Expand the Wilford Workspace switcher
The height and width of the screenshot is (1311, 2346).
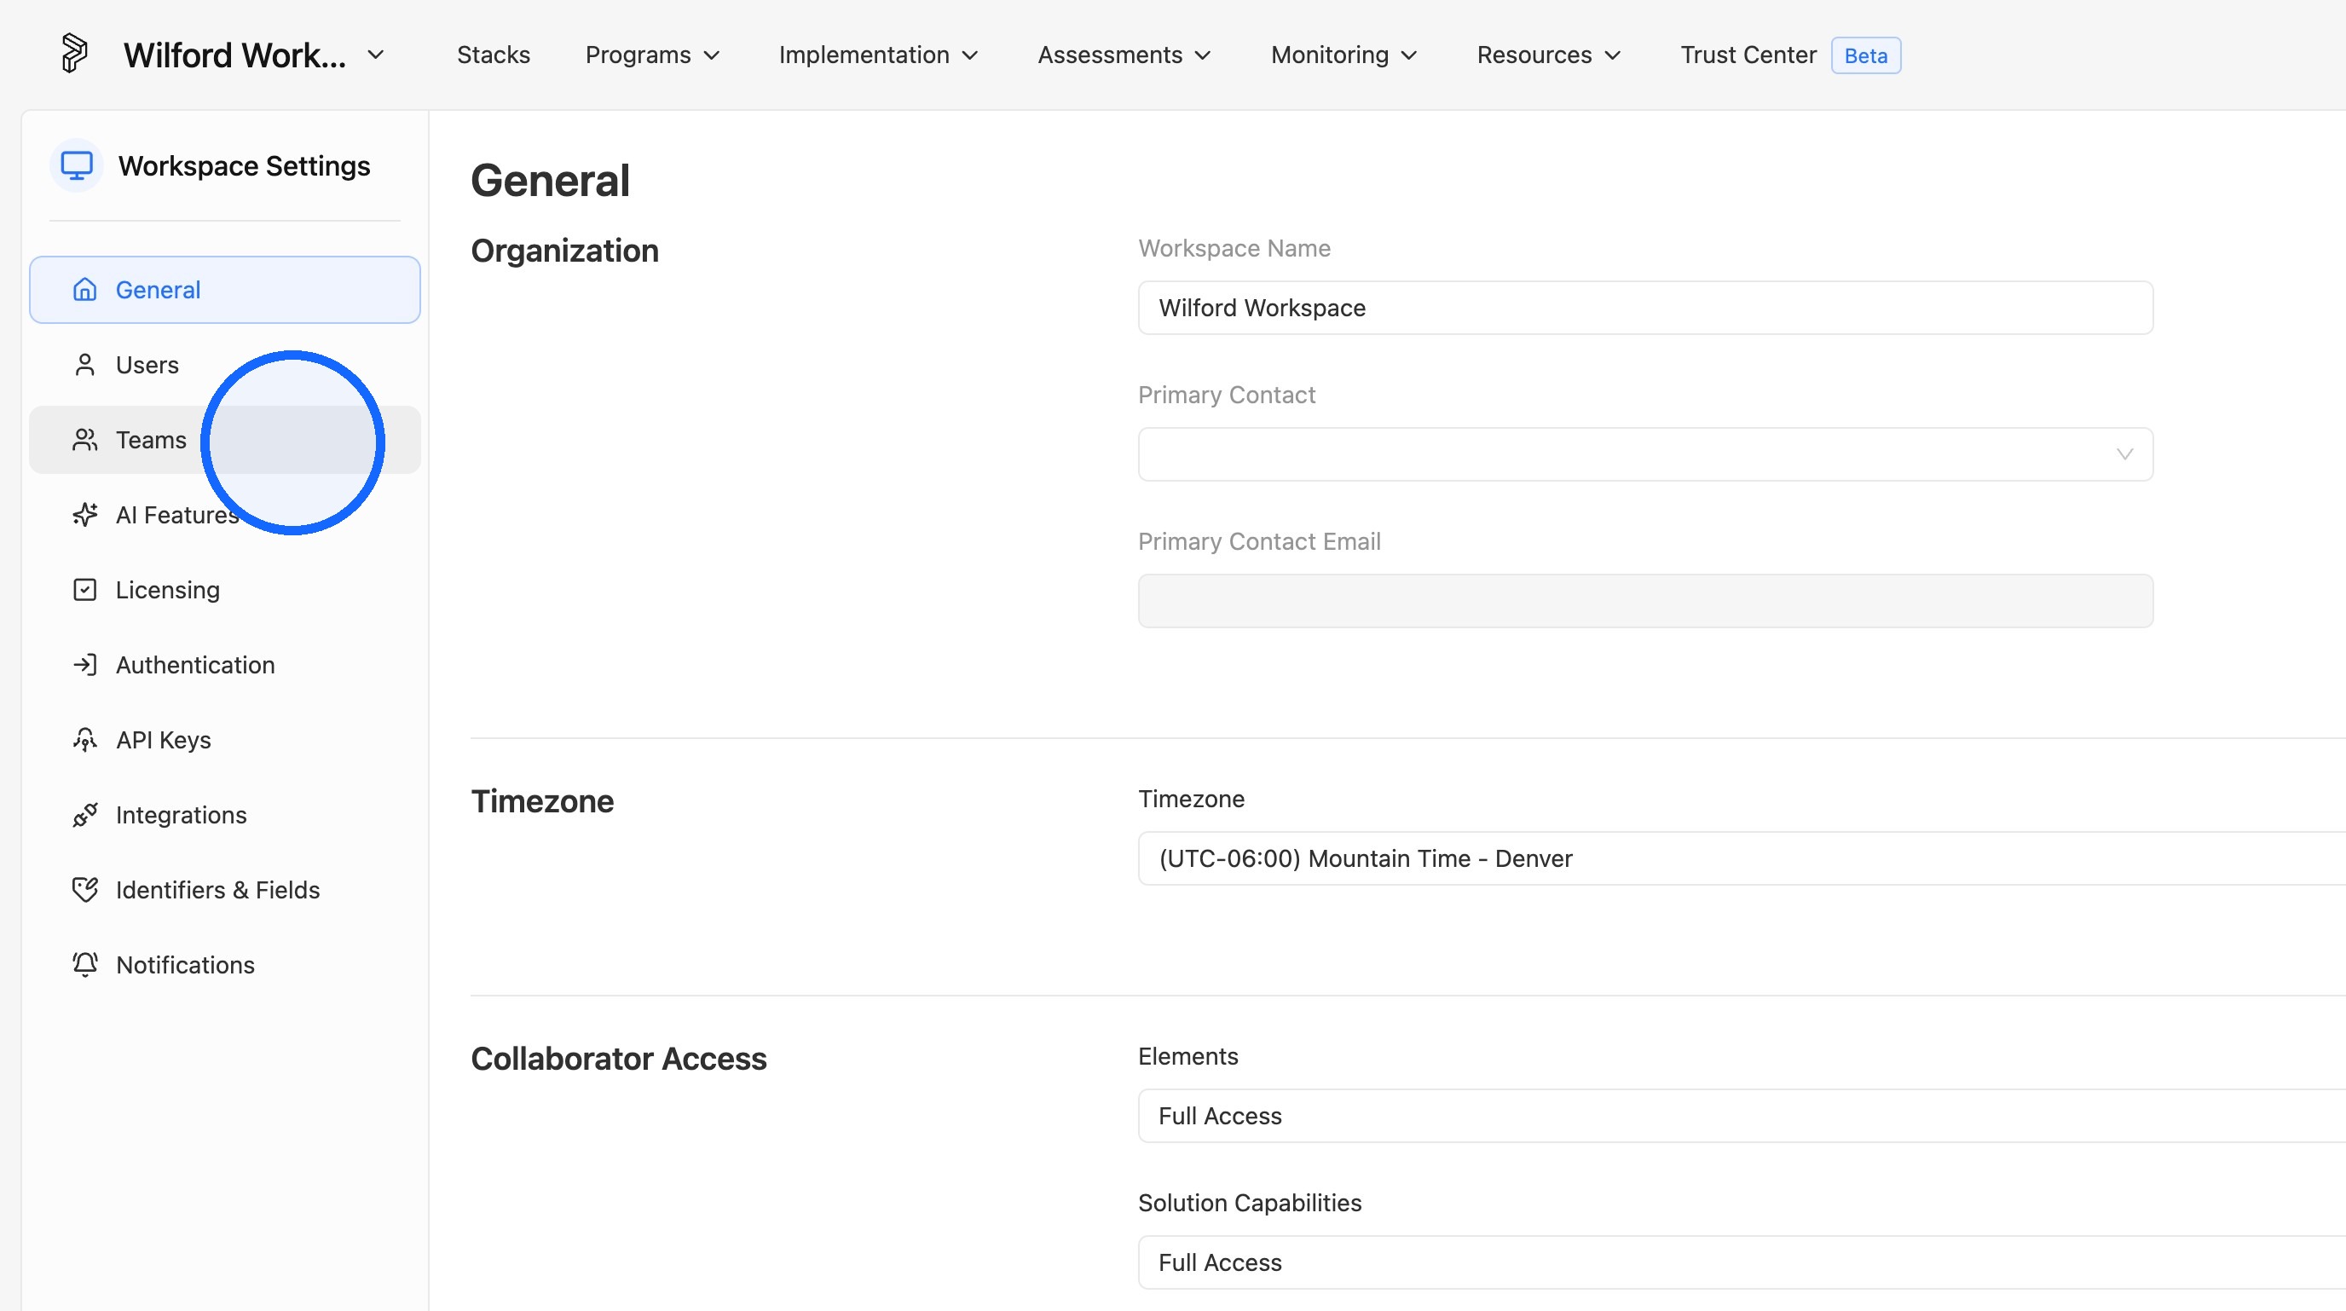pyautogui.click(x=254, y=55)
